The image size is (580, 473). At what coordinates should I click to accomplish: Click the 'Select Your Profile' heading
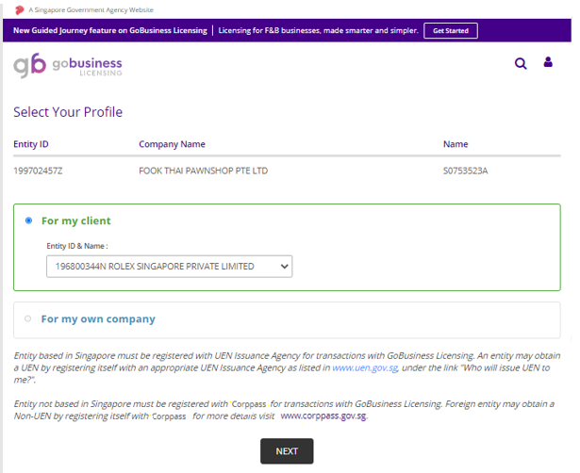67,112
